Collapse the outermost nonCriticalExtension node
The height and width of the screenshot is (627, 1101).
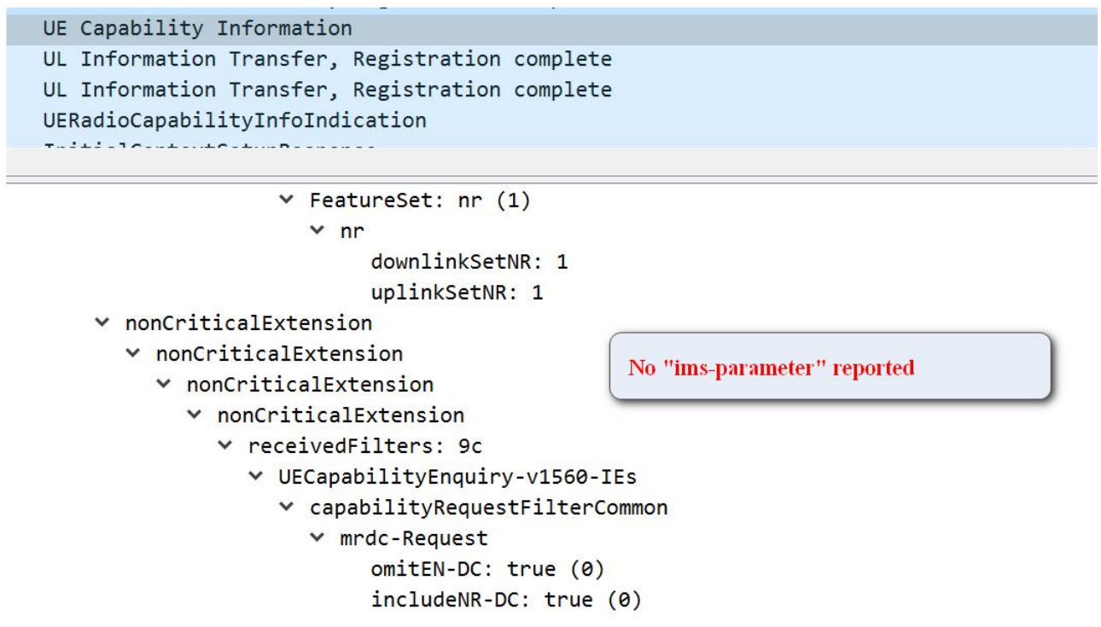click(x=102, y=323)
